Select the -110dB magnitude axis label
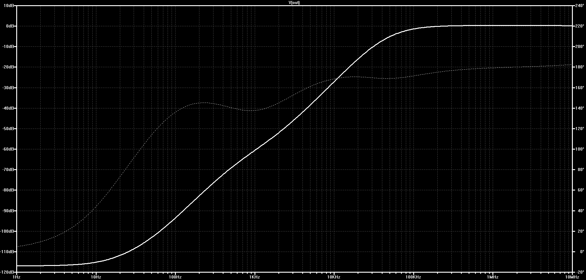This screenshot has height=280, width=586. tap(8, 252)
